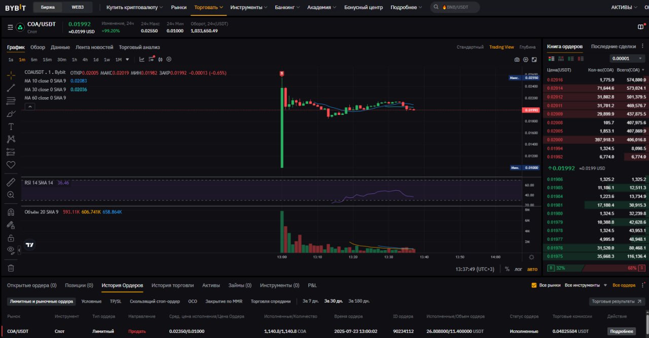Toggle visibility of all drawings
649x338 pixels.
11,250
